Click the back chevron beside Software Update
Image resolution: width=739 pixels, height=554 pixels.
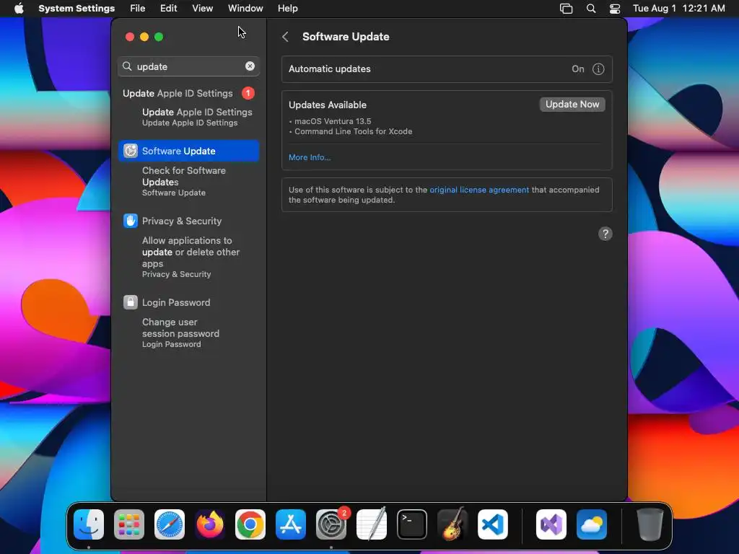[x=285, y=37]
